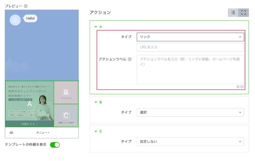The height and width of the screenshot is (161, 255).
Task: Collapse section B chevron
Action: click(x=96, y=102)
